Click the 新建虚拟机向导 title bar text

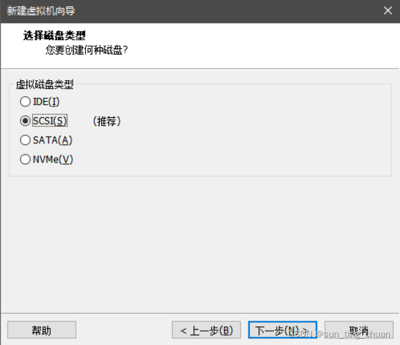pos(41,11)
